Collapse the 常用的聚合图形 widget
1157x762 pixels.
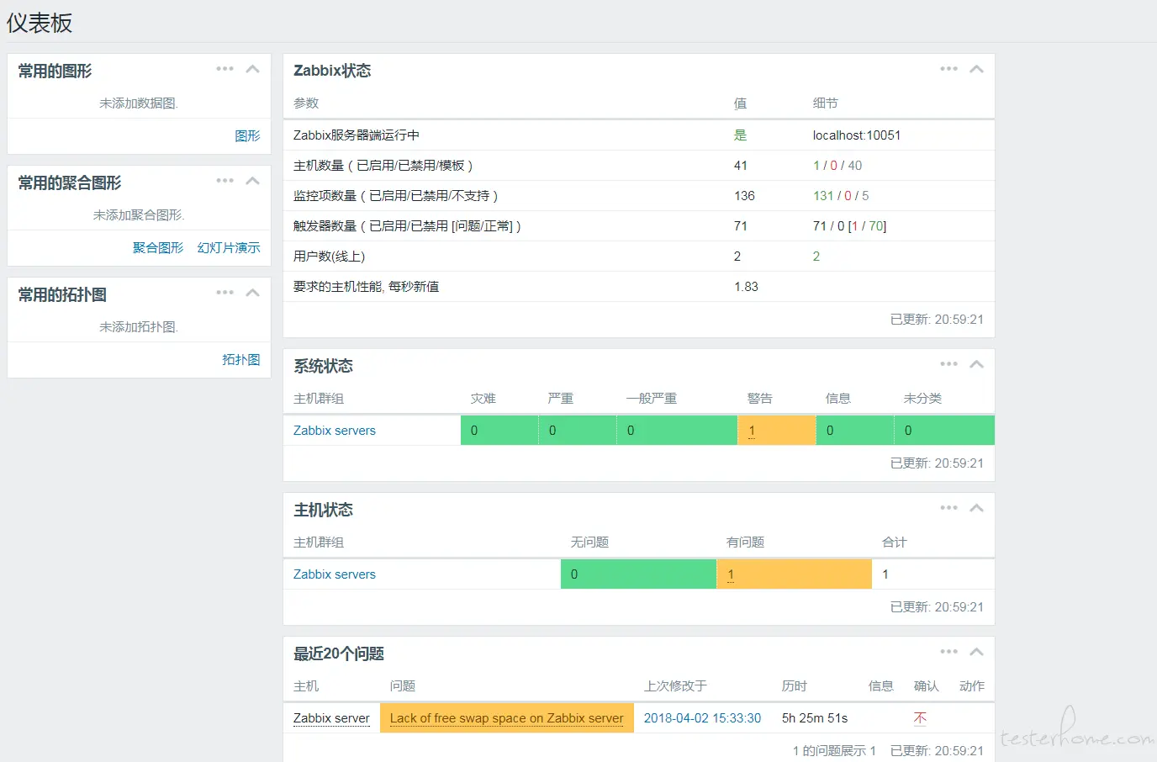pos(252,181)
